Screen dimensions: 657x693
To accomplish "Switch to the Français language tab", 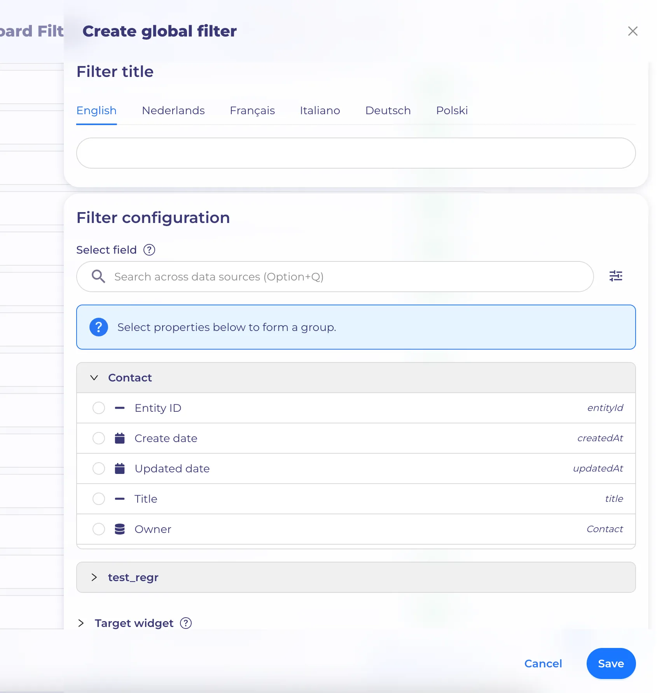I will point(252,111).
